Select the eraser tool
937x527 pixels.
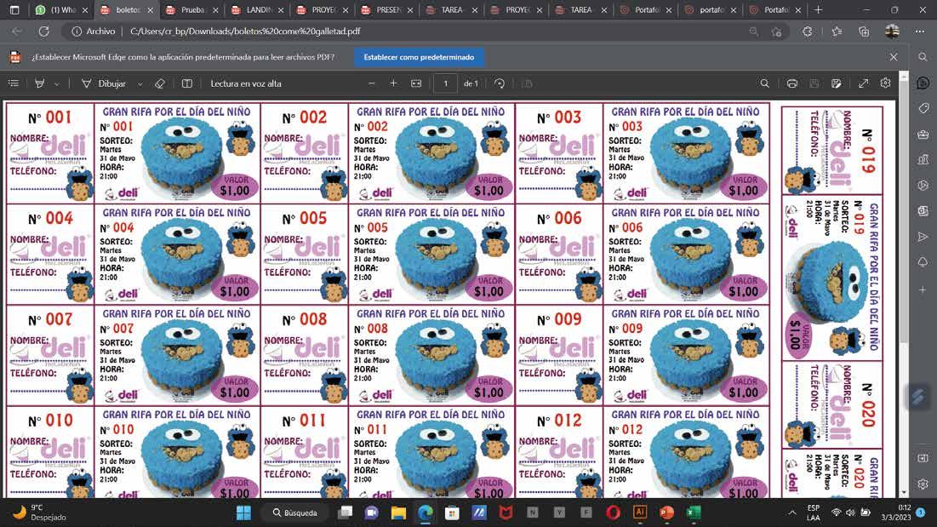coord(159,83)
